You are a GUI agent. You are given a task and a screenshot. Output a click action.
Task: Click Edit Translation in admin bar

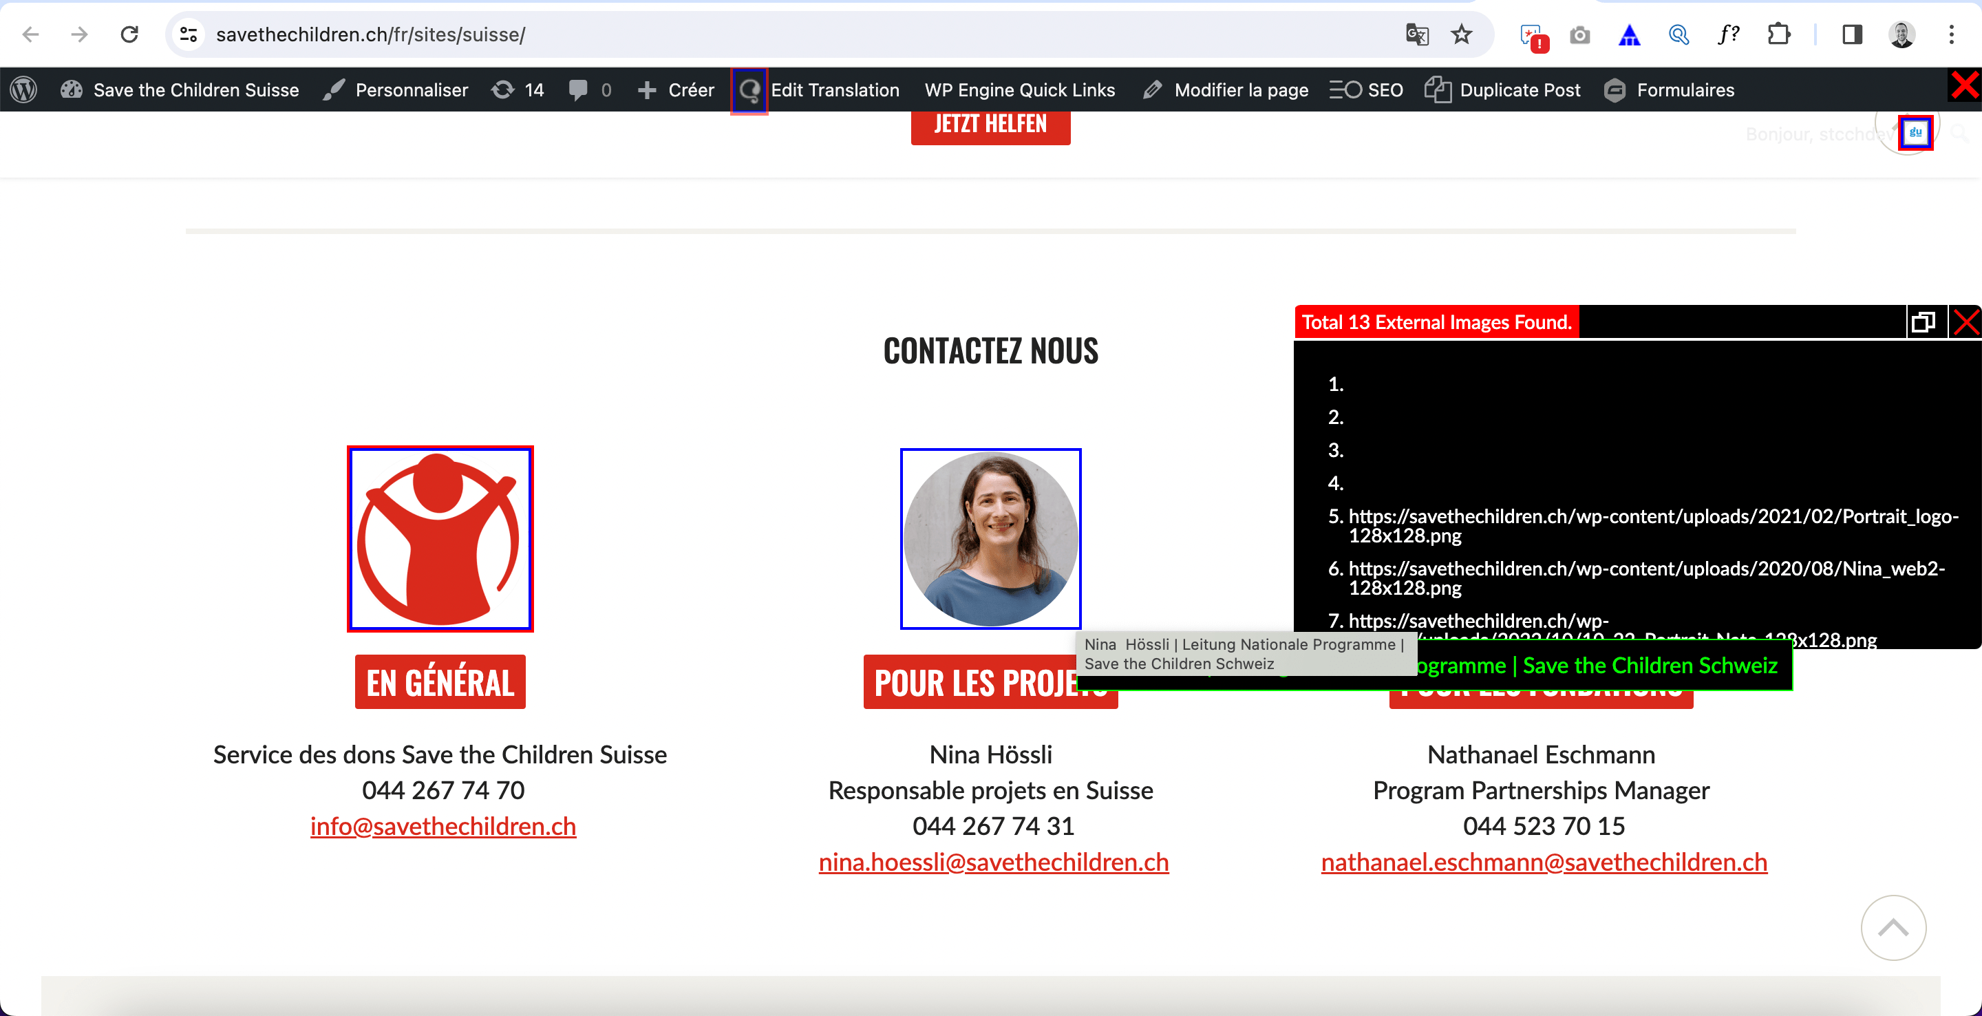tap(835, 90)
